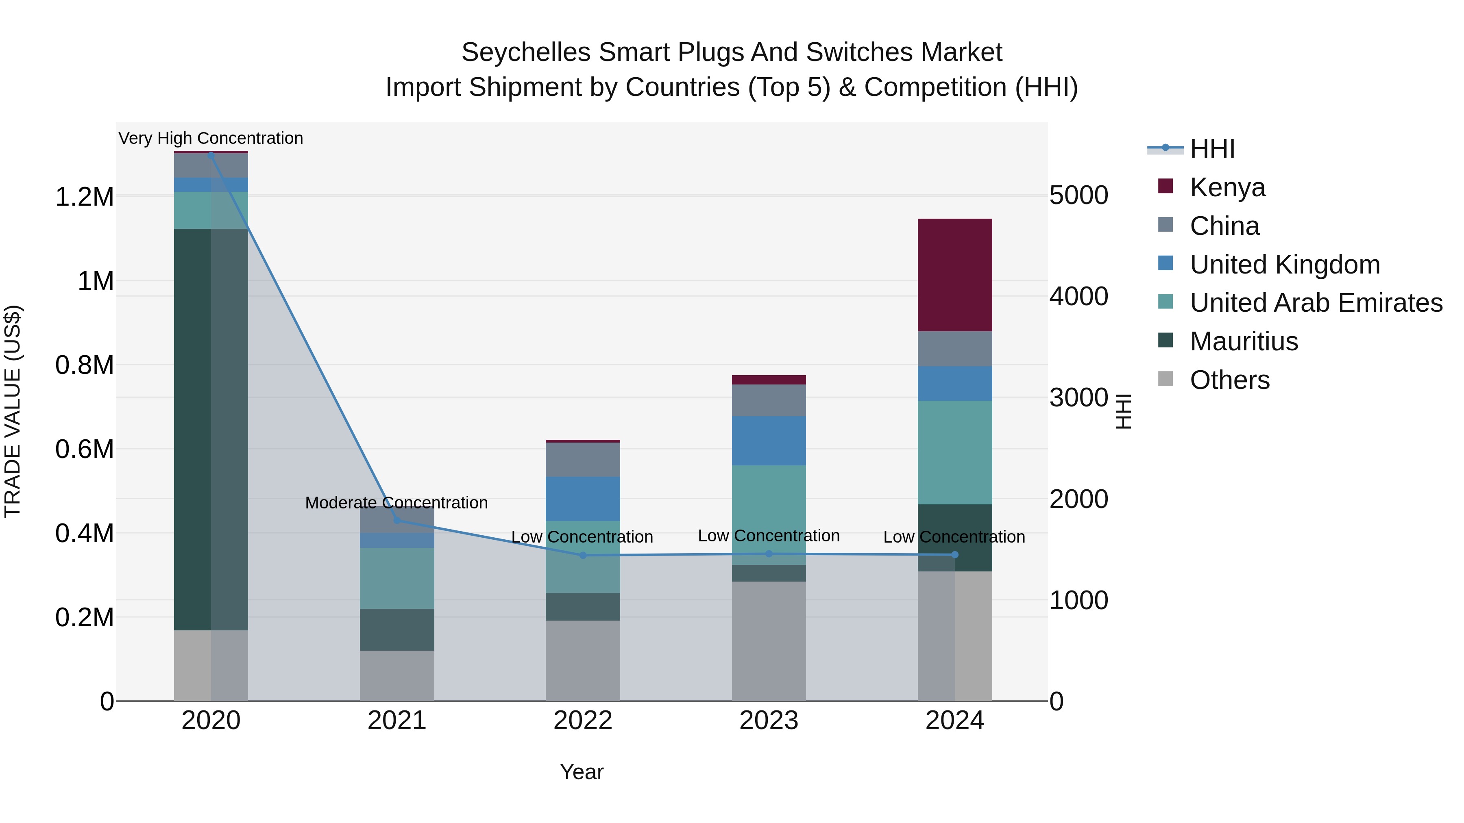Toggle the United Kingdom legend label

[x=1285, y=265]
